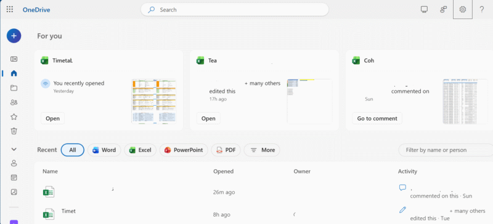Open the monitor-shaped icon in header
The image size is (493, 224).
[x=424, y=10]
